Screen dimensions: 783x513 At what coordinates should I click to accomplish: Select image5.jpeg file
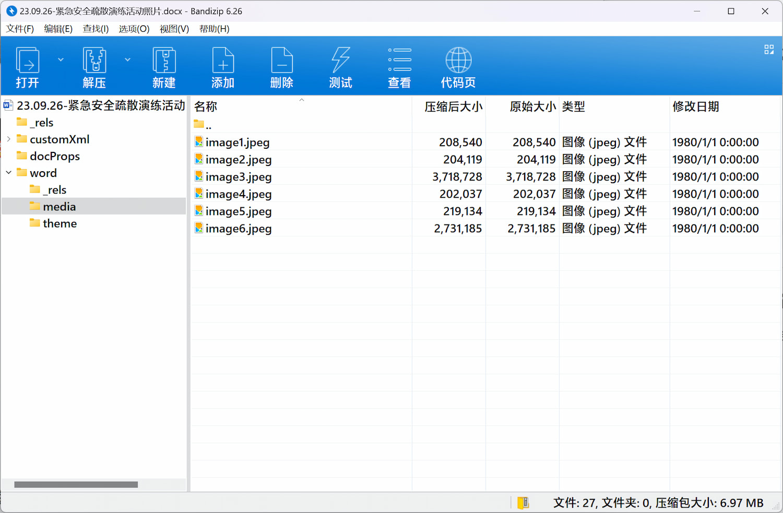239,211
